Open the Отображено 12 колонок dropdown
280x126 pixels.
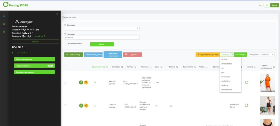tap(261, 55)
